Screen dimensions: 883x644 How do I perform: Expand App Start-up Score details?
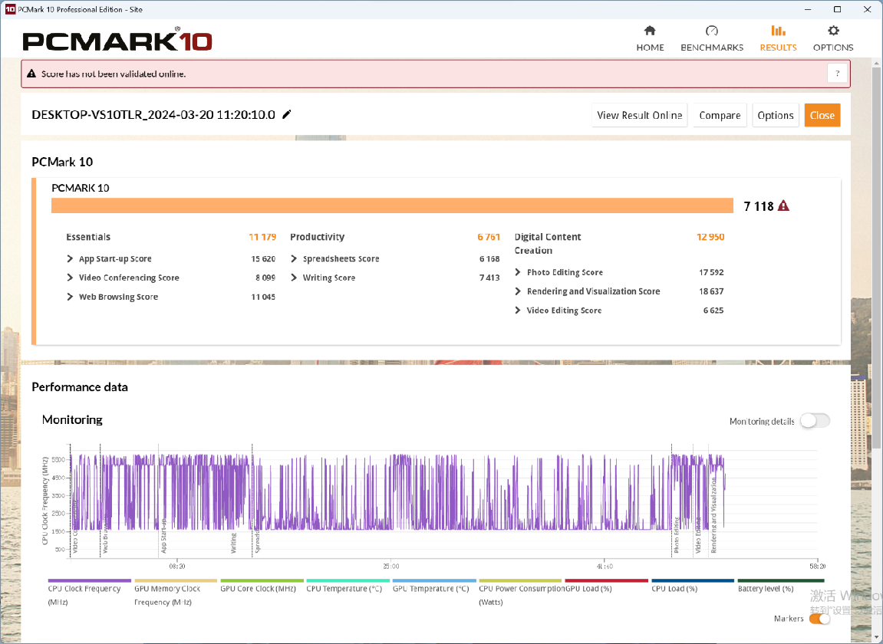pyautogui.click(x=71, y=259)
